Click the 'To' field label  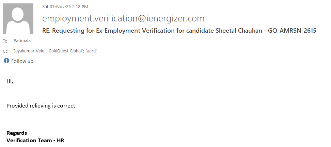coord(5,41)
